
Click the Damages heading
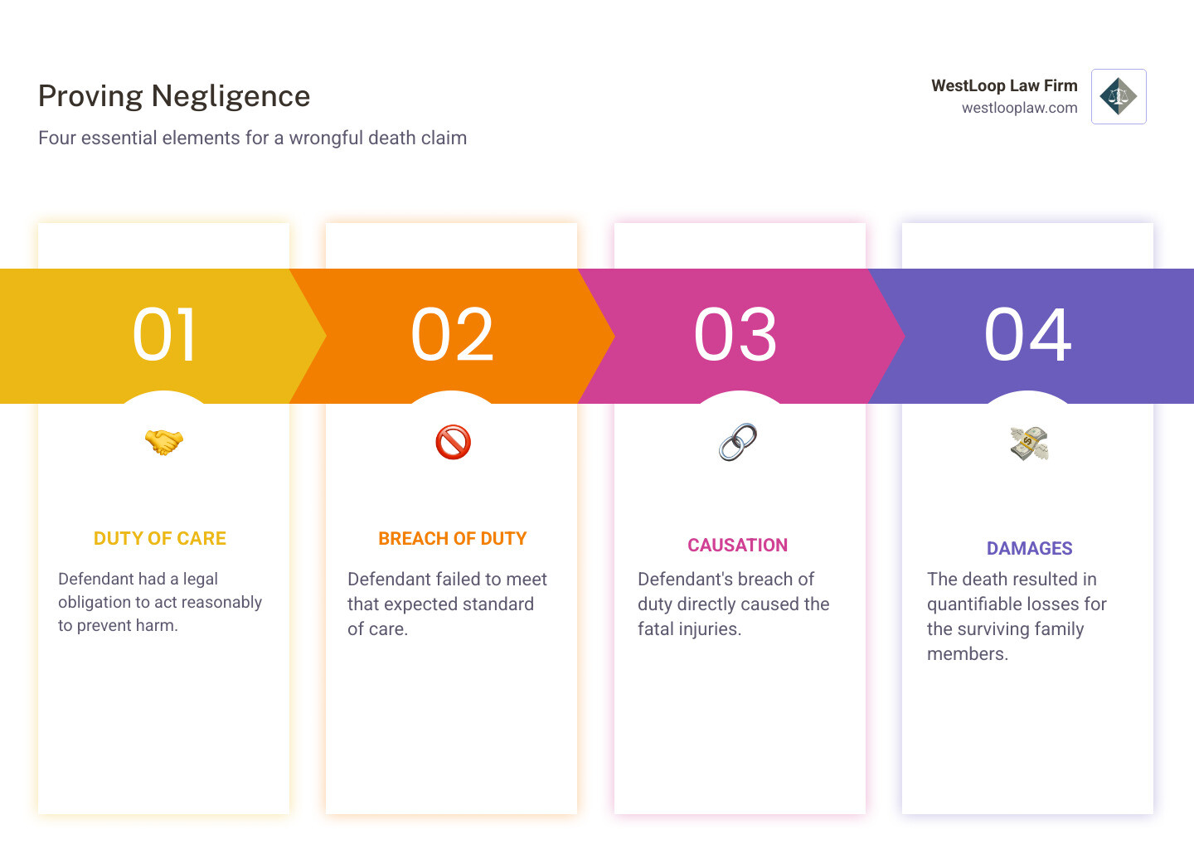[1029, 549]
